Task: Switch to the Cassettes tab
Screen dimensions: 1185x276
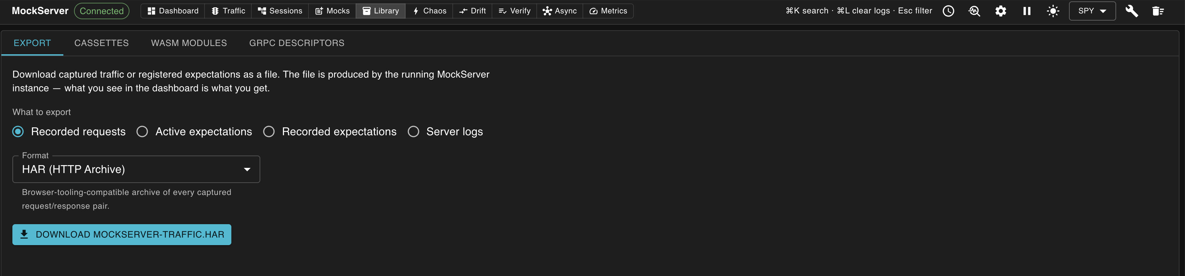Action: click(x=102, y=43)
